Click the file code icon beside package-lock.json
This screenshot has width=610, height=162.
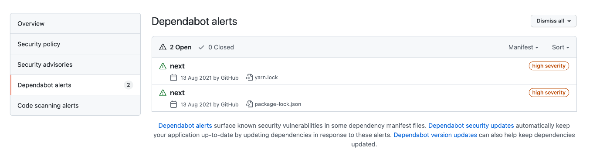pos(249,104)
